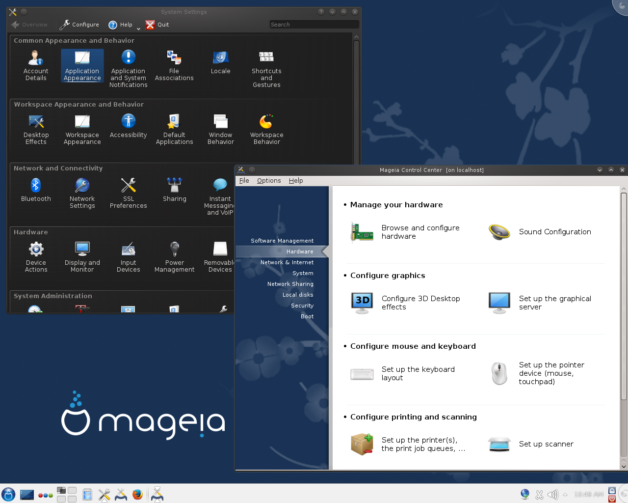628x503 pixels.
Task: Open the File menu in Mageia Control Center
Action: pyautogui.click(x=244, y=180)
